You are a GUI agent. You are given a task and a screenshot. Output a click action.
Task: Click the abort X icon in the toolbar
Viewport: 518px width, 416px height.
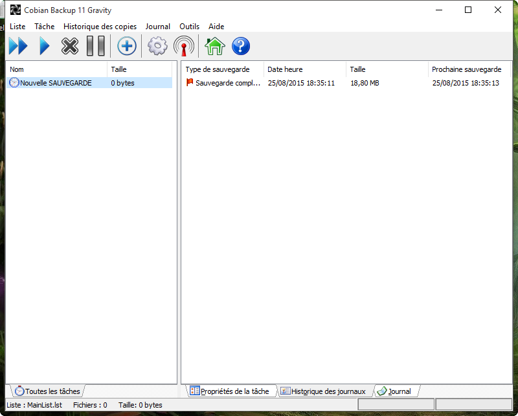pyautogui.click(x=70, y=46)
